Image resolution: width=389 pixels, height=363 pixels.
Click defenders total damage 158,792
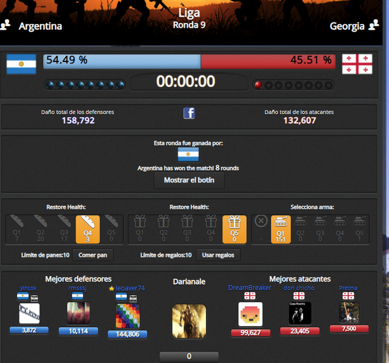78,120
